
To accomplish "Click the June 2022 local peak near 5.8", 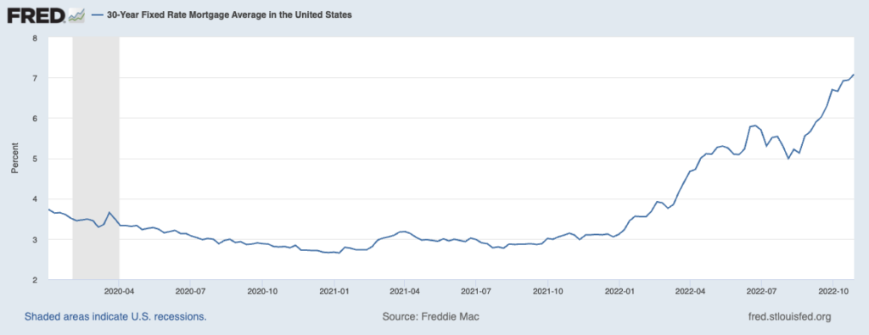I will [x=755, y=126].
